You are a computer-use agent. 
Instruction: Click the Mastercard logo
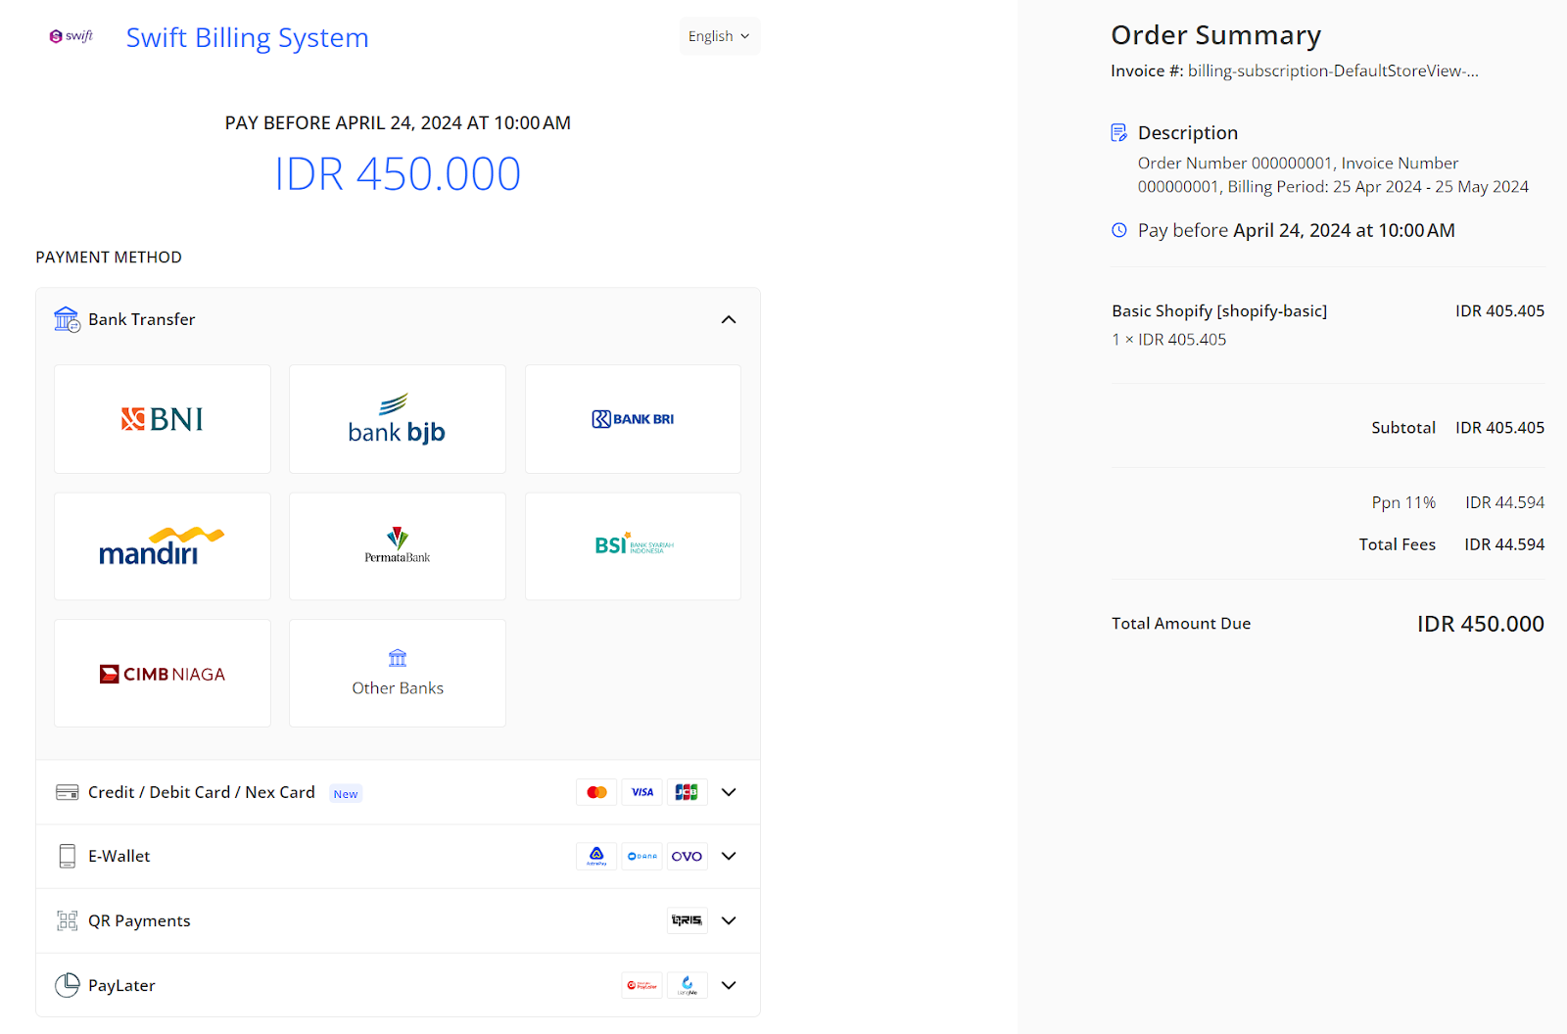(x=596, y=792)
